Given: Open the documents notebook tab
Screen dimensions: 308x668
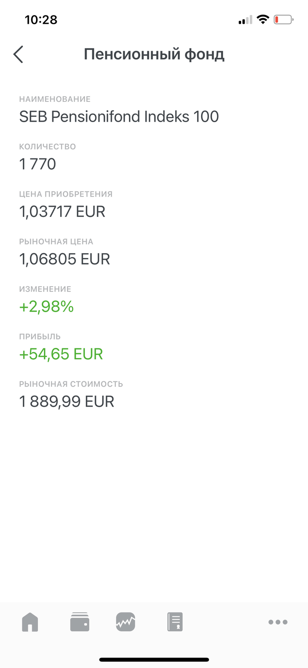Looking at the screenshot, I should pos(175,622).
